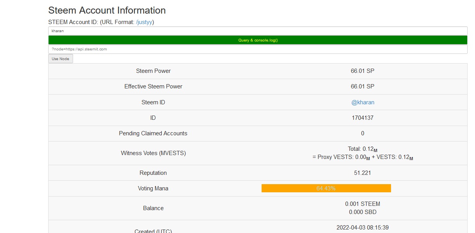
Task: Click the Total: 0.12M witness votes text
Action: tap(363, 149)
